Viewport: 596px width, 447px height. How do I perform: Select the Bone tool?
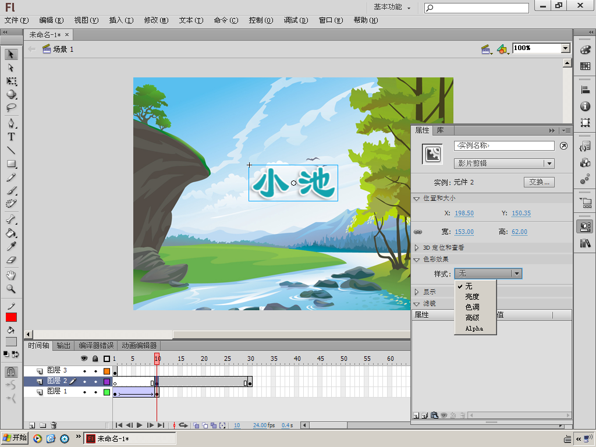(x=11, y=219)
